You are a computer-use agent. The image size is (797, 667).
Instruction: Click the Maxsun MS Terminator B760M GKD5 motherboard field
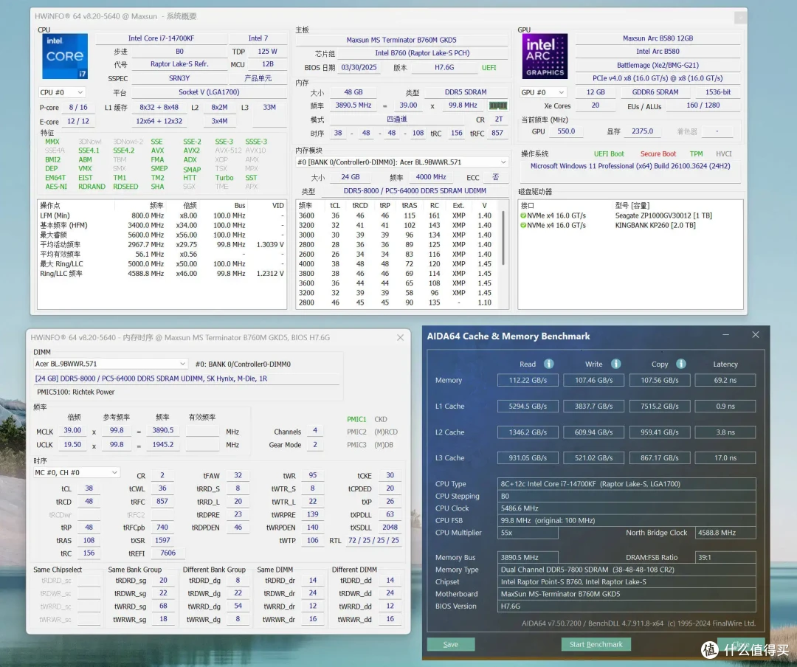(401, 40)
